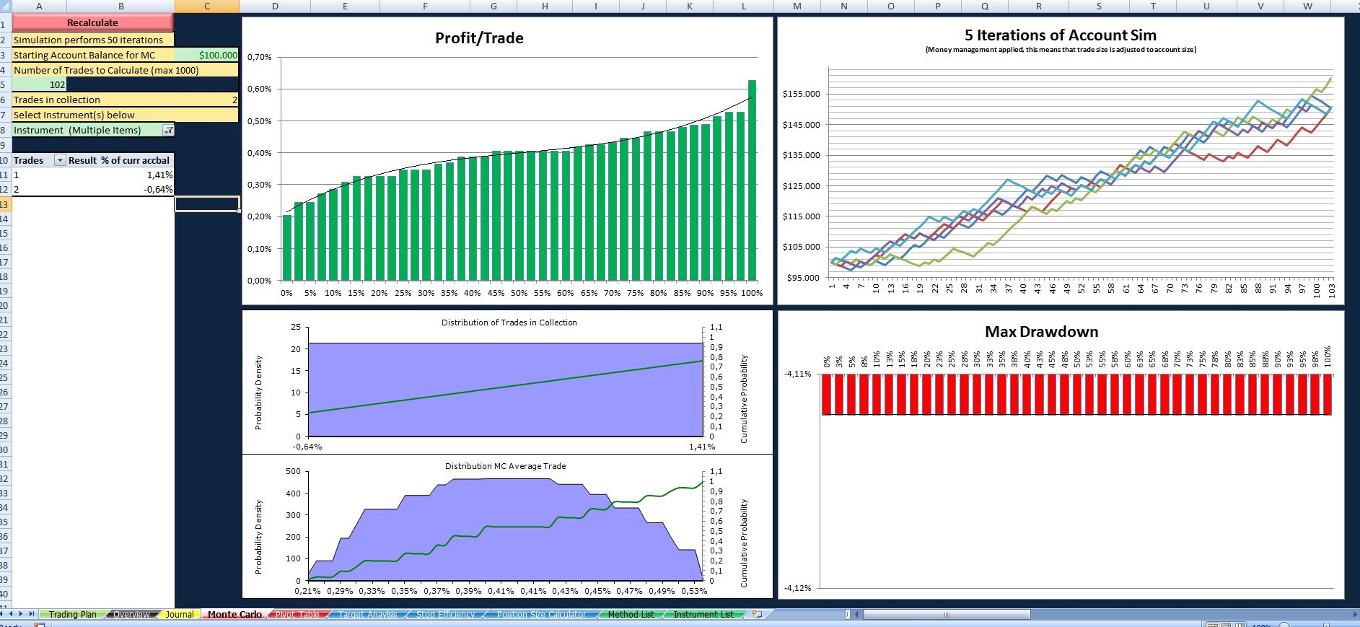1360x627 pixels.
Task: Select 'Starting Account Balance for MC' cell
Action: [x=93, y=55]
